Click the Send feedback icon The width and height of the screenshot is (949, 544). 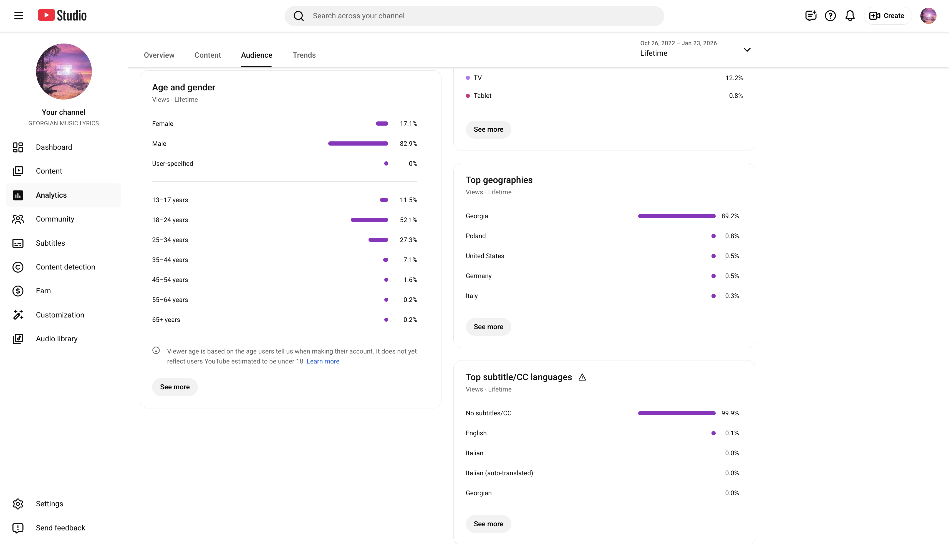pyautogui.click(x=18, y=528)
